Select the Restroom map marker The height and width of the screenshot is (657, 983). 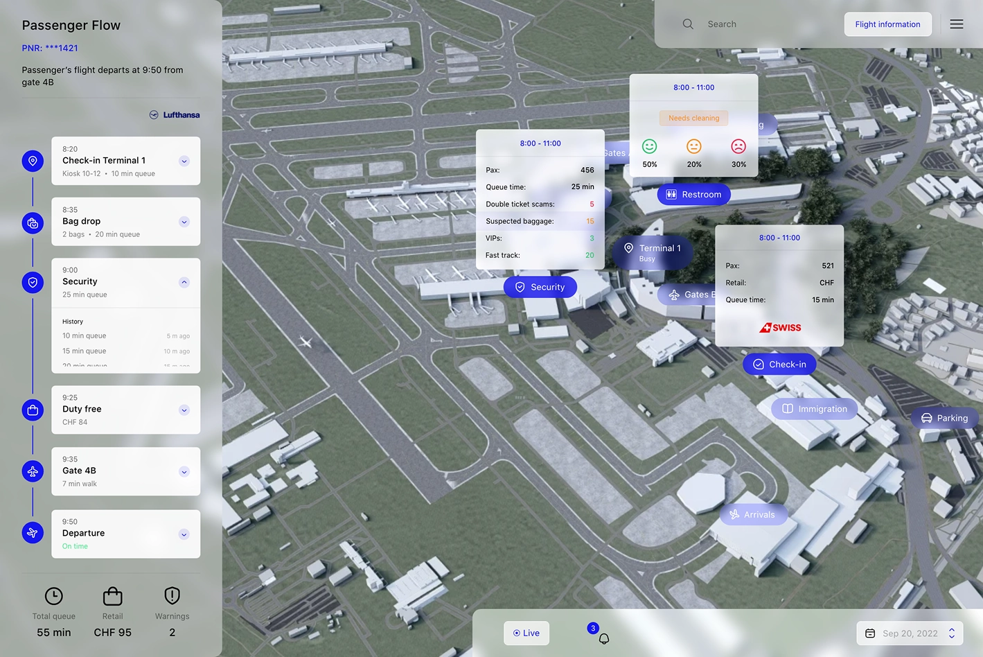tap(694, 194)
